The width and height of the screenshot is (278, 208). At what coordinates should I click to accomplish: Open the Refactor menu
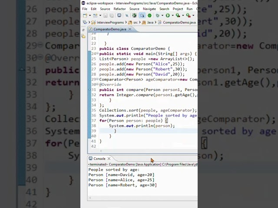click(x=120, y=9)
